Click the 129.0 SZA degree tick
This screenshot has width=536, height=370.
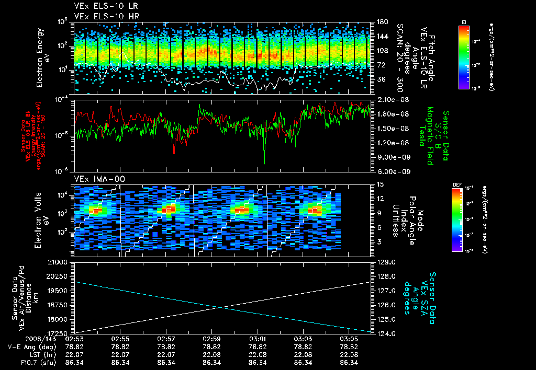click(386, 262)
